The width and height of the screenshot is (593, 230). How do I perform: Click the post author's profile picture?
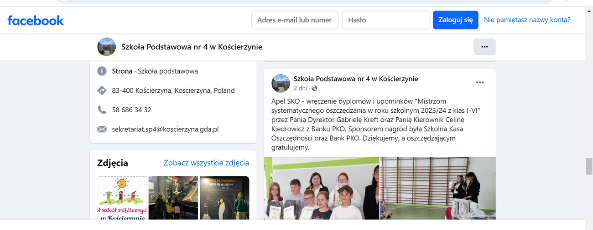click(x=281, y=83)
